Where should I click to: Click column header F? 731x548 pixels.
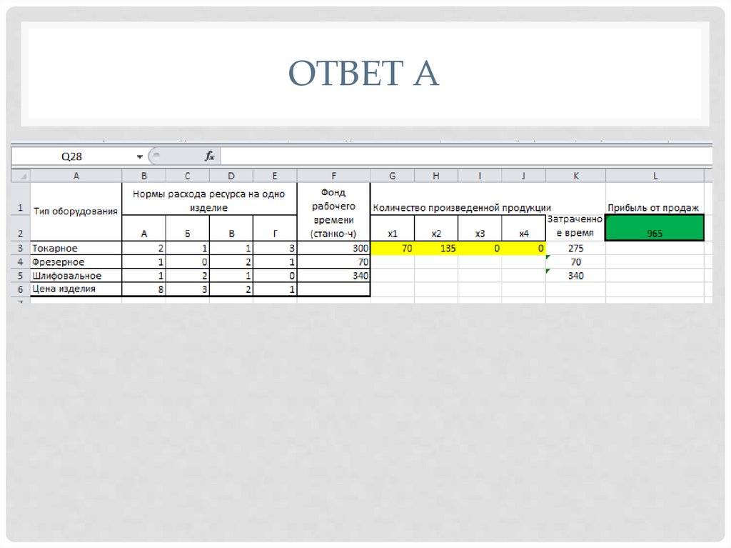pos(333,175)
